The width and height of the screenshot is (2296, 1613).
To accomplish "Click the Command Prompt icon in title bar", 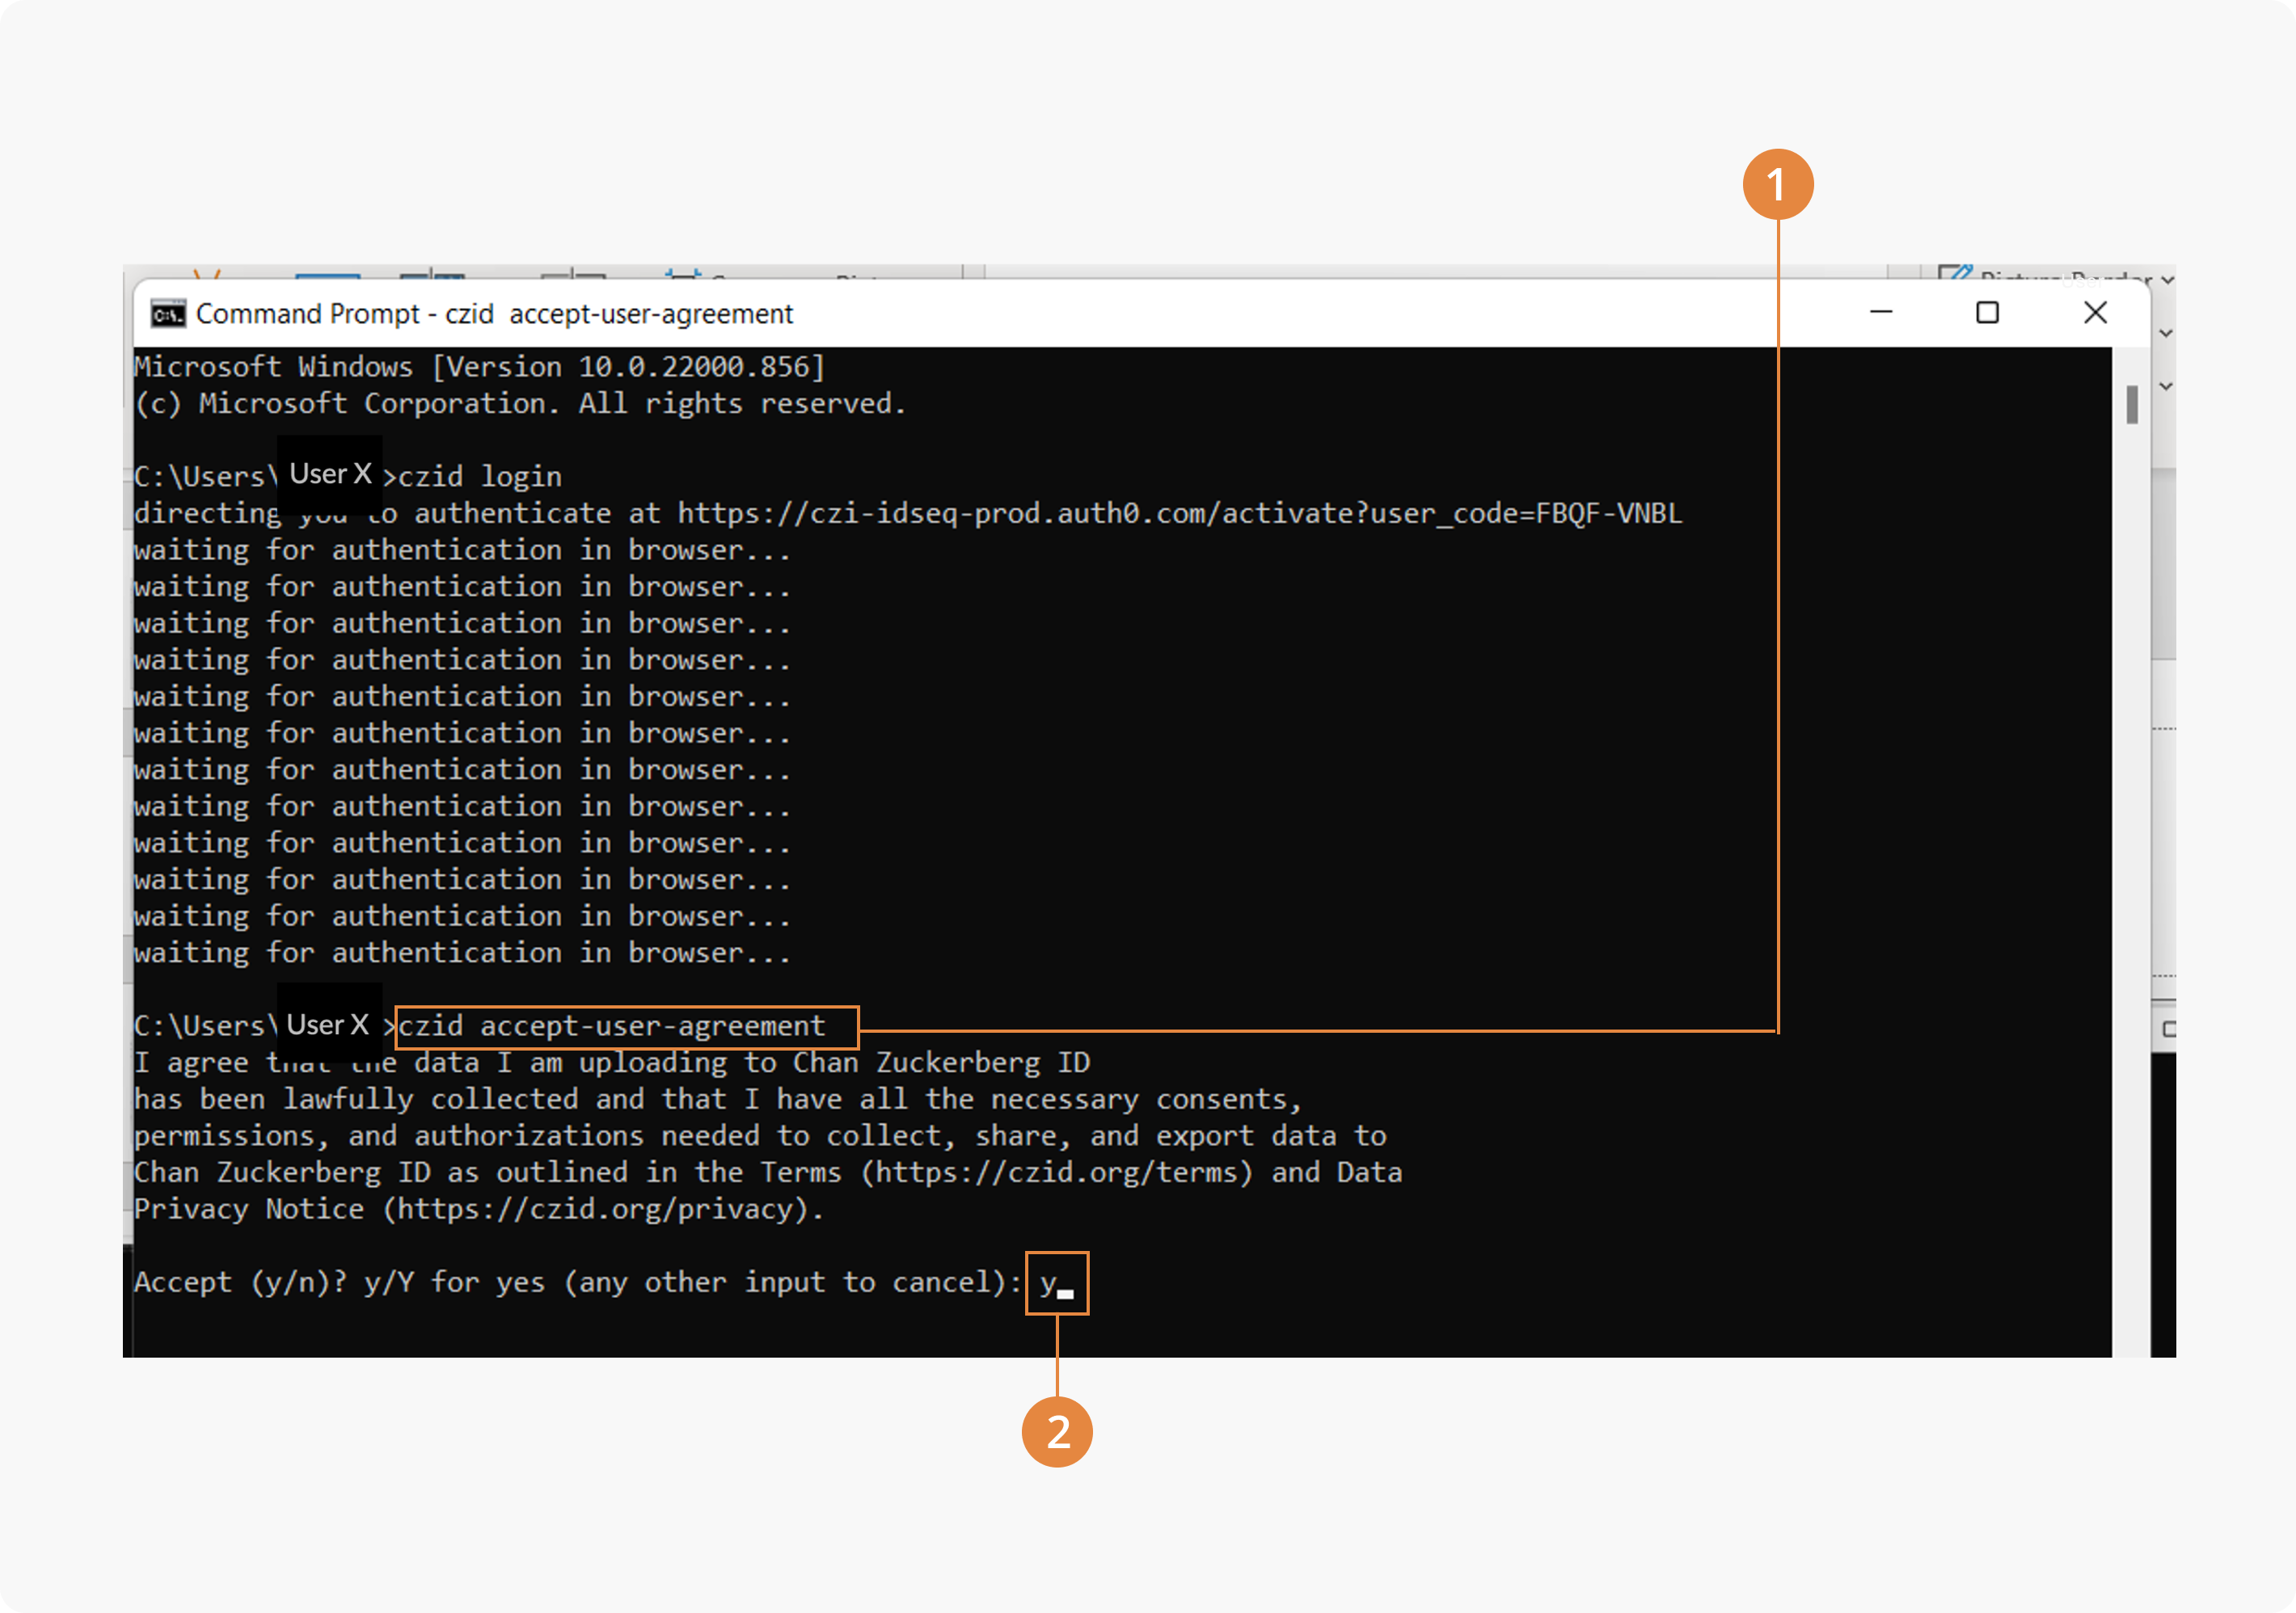I will [167, 314].
